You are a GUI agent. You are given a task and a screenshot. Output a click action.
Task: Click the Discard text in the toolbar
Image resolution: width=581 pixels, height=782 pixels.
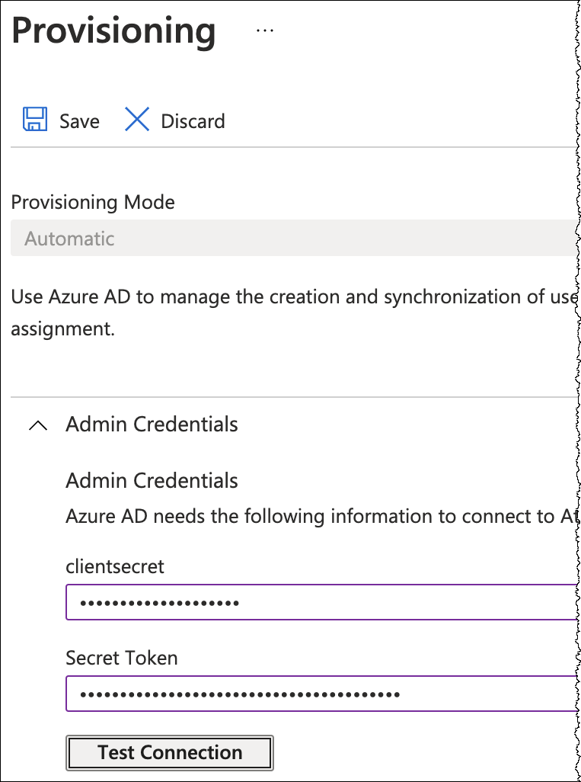click(193, 121)
